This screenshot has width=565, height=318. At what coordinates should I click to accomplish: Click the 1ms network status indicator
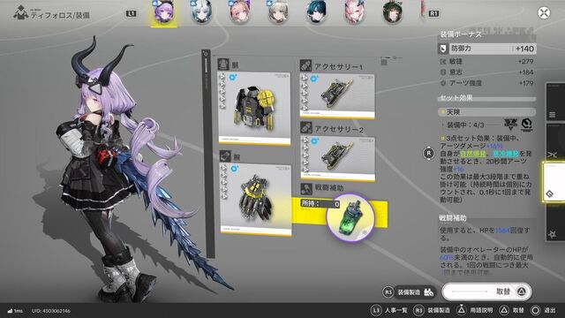pyautogui.click(x=15, y=311)
